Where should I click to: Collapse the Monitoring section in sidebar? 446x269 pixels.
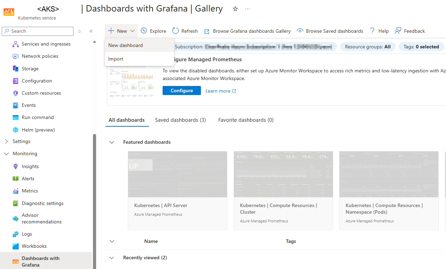pos(7,153)
